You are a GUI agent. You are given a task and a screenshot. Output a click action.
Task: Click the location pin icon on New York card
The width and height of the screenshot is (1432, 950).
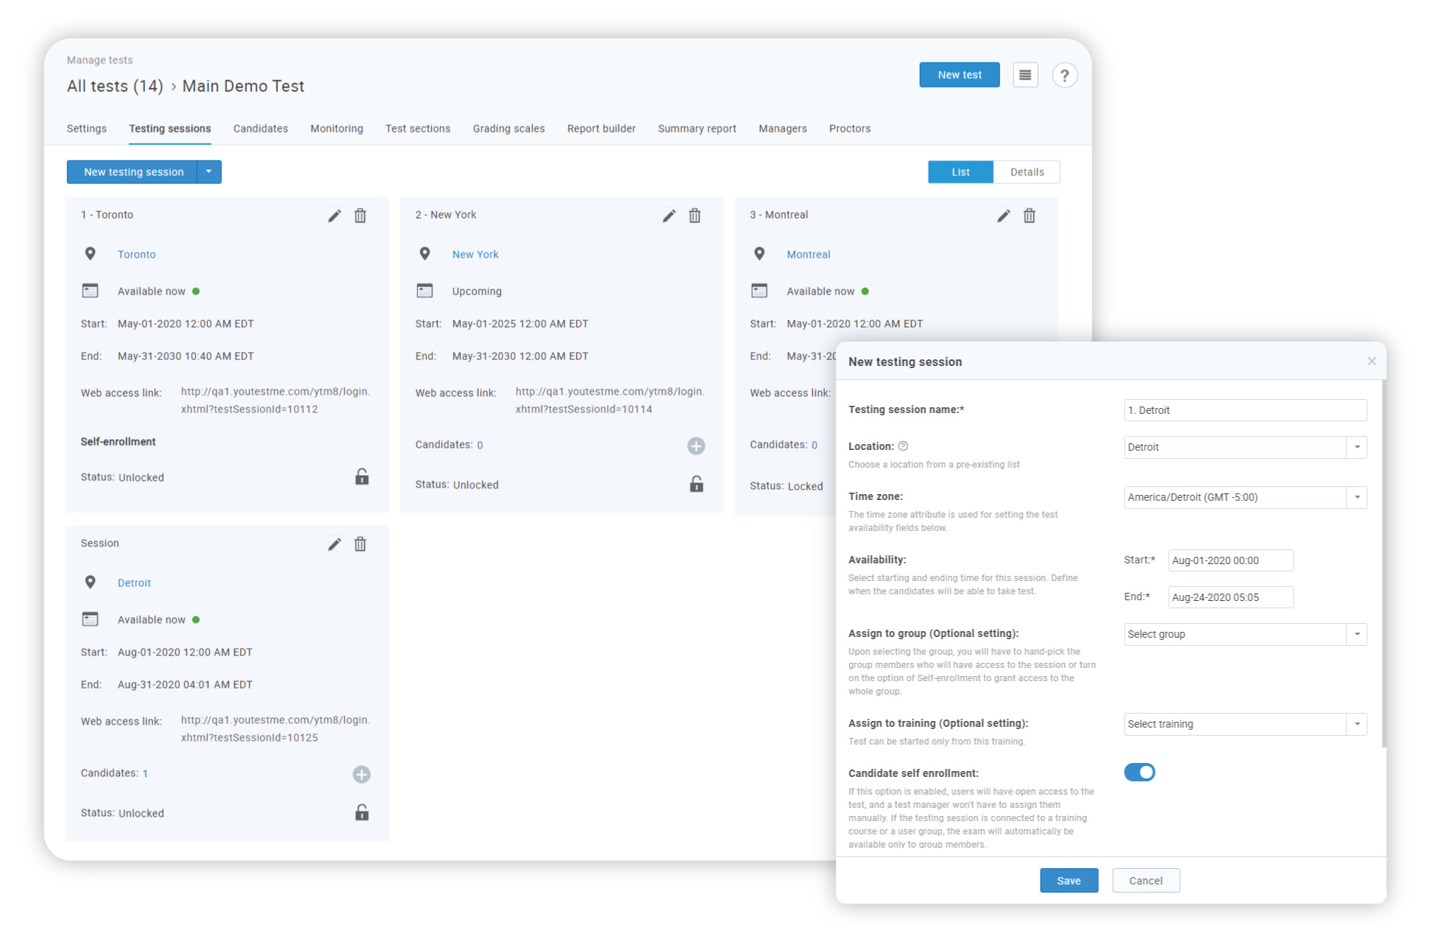point(425,254)
